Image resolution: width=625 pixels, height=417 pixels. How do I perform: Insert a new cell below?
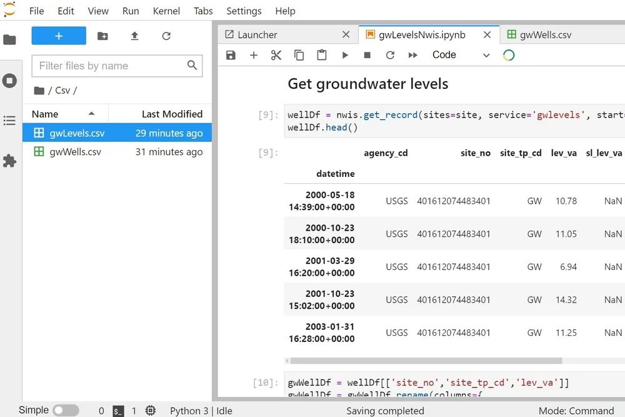click(x=254, y=55)
